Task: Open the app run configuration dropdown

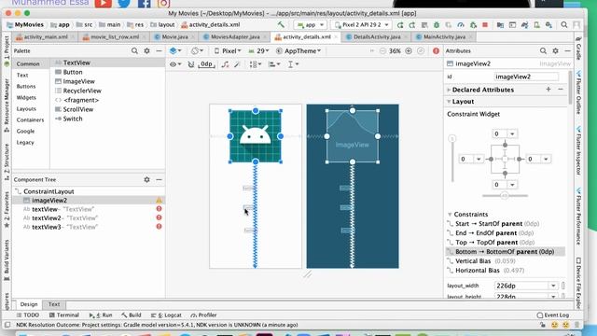Action: point(311,25)
